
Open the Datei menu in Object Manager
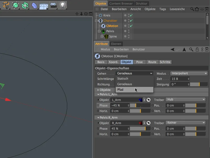(104, 9)
